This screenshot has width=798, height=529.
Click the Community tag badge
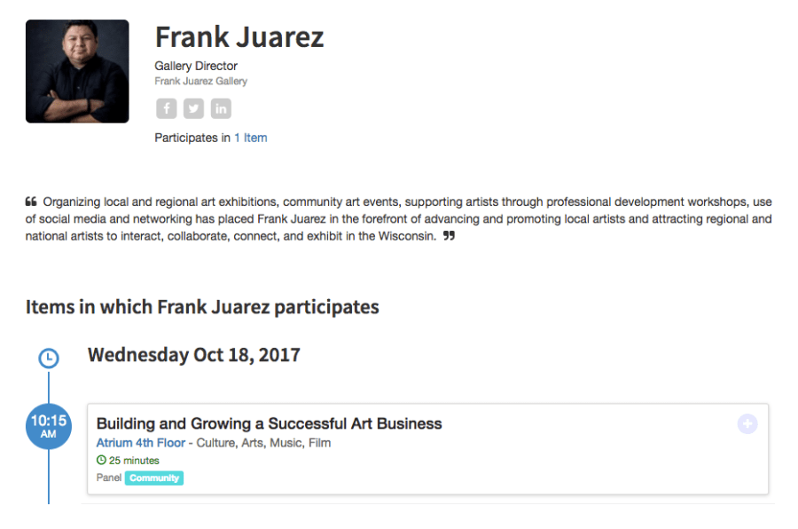coord(154,478)
